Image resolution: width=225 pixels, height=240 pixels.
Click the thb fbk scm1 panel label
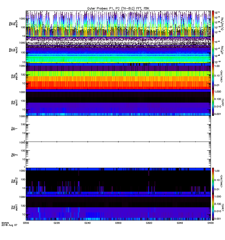click(x=14, y=102)
